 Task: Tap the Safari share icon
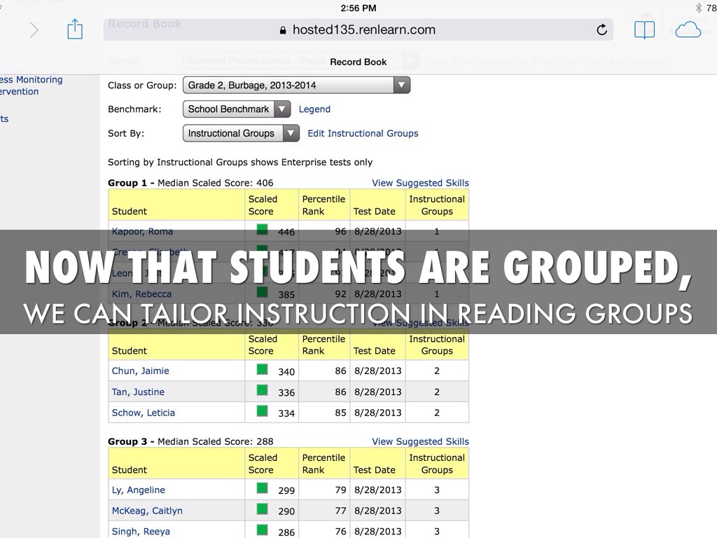[x=75, y=29]
